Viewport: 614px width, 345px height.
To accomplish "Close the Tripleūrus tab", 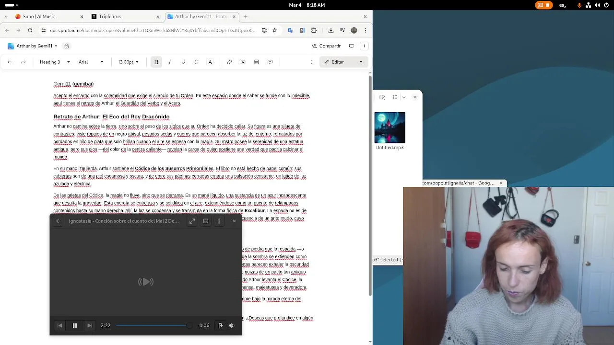I will [158, 16].
